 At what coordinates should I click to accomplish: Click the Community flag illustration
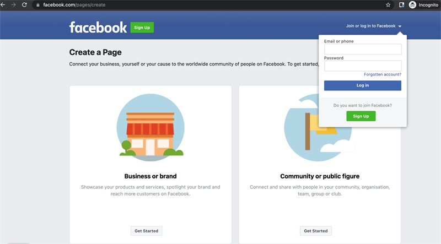318,127
